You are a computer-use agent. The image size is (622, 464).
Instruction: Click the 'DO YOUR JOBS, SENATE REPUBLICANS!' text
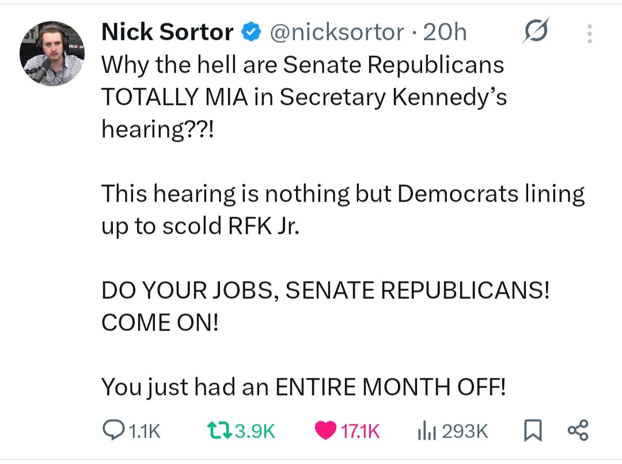pos(325,291)
